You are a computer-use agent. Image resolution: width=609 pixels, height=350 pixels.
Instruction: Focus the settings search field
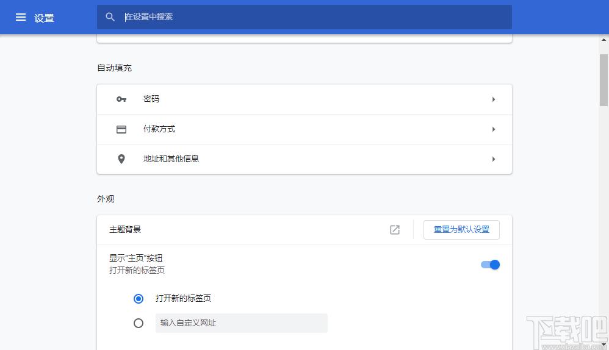(x=304, y=17)
